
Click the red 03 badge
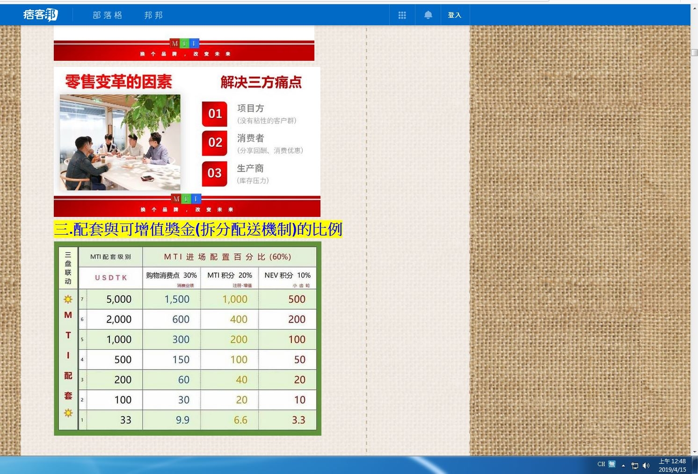coord(215,173)
